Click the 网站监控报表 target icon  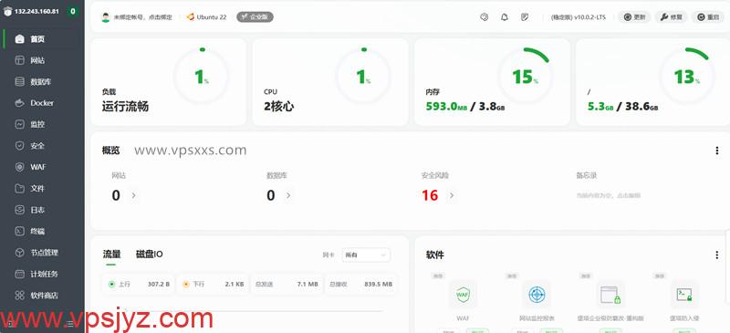click(537, 295)
